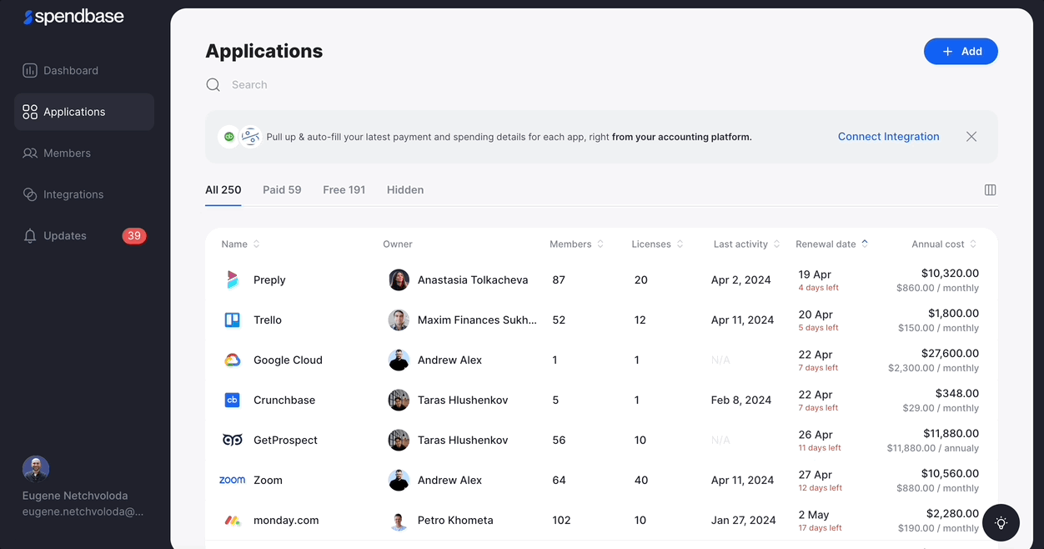This screenshot has width=1044, height=549.
Task: Sort by Members column header
Action: (x=576, y=244)
